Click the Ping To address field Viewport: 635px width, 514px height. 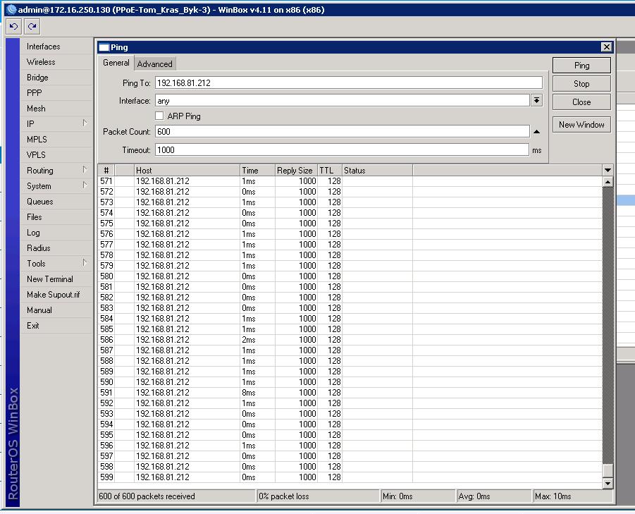click(349, 82)
